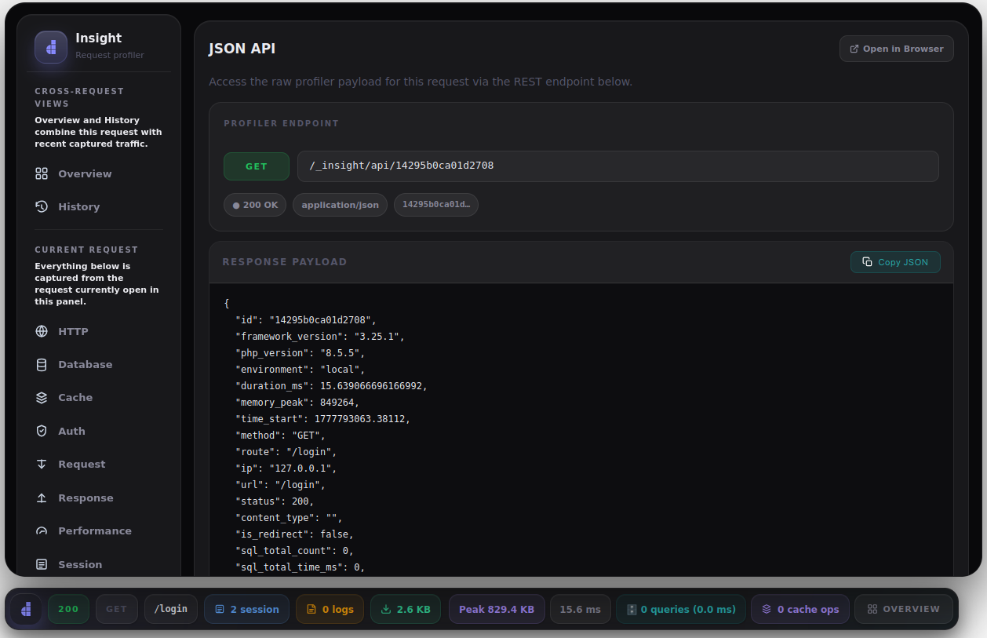Click the 15.6 ms duration badge
987x638 pixels.
coord(581,609)
